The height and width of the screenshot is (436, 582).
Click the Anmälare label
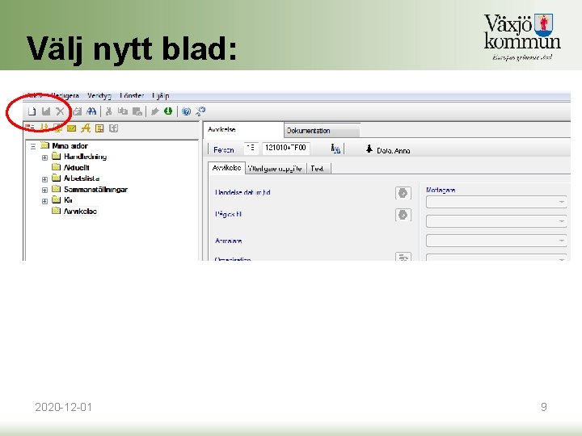(229, 241)
